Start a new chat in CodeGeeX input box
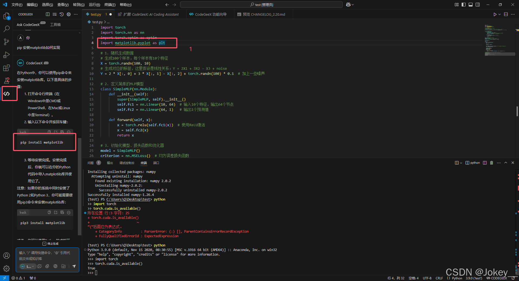Screen dimensions: 519x281 pyautogui.click(x=39, y=266)
